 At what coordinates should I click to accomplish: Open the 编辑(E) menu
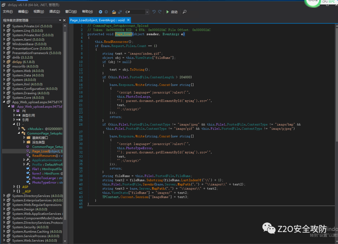pyautogui.click(x=23, y=12)
